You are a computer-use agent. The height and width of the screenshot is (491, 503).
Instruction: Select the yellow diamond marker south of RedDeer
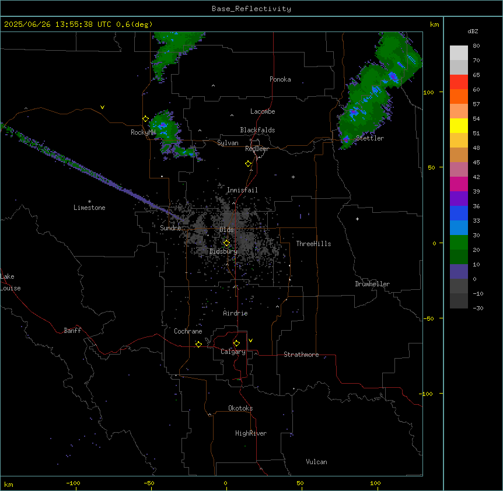coord(248,164)
